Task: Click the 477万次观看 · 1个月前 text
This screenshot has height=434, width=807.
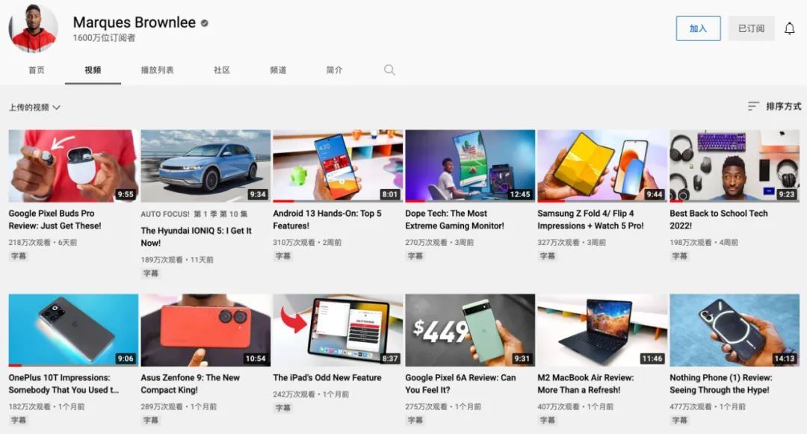Action: click(x=708, y=407)
